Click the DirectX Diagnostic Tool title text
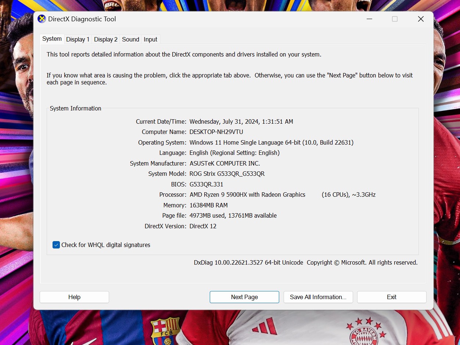This screenshot has height=345, width=460. pos(82,19)
